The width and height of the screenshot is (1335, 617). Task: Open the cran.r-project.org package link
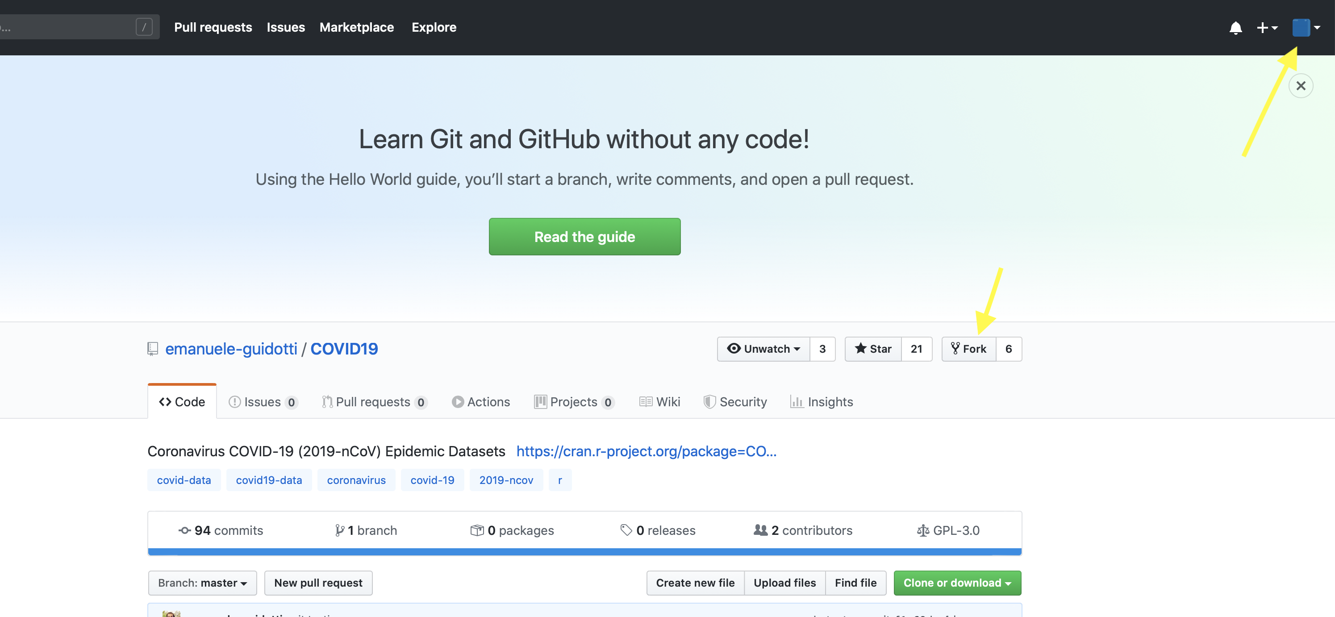pyautogui.click(x=646, y=451)
